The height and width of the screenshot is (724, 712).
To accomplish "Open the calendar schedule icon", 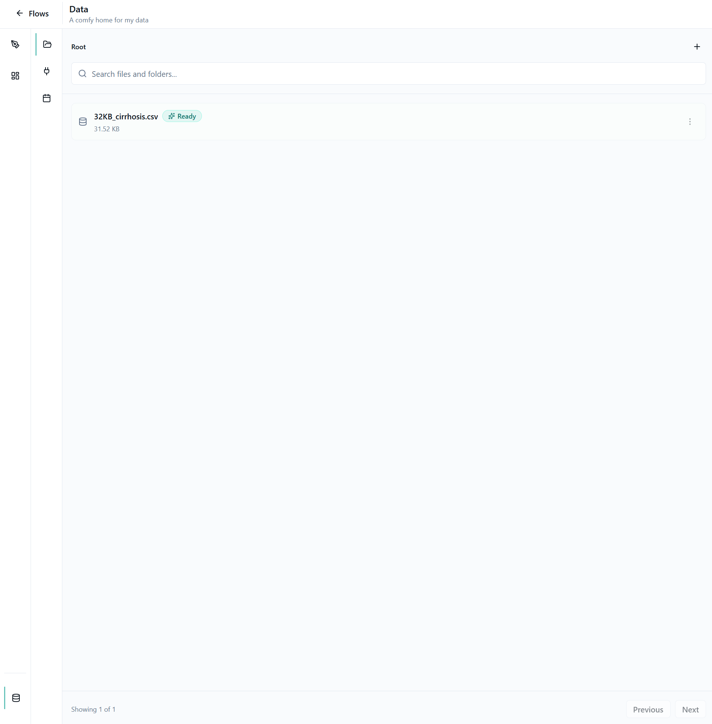I will (x=47, y=98).
